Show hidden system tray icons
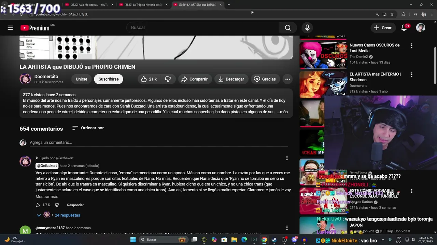The image size is (437, 245). coord(382,240)
